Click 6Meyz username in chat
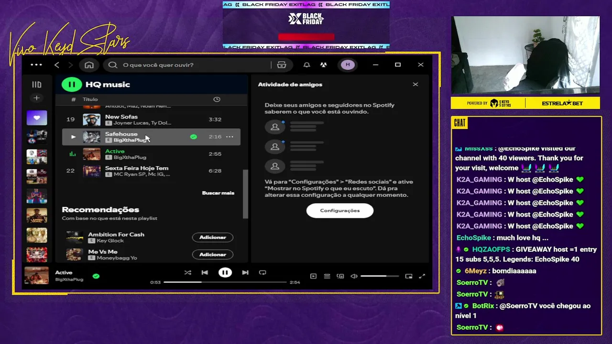612x344 pixels. pos(476,271)
